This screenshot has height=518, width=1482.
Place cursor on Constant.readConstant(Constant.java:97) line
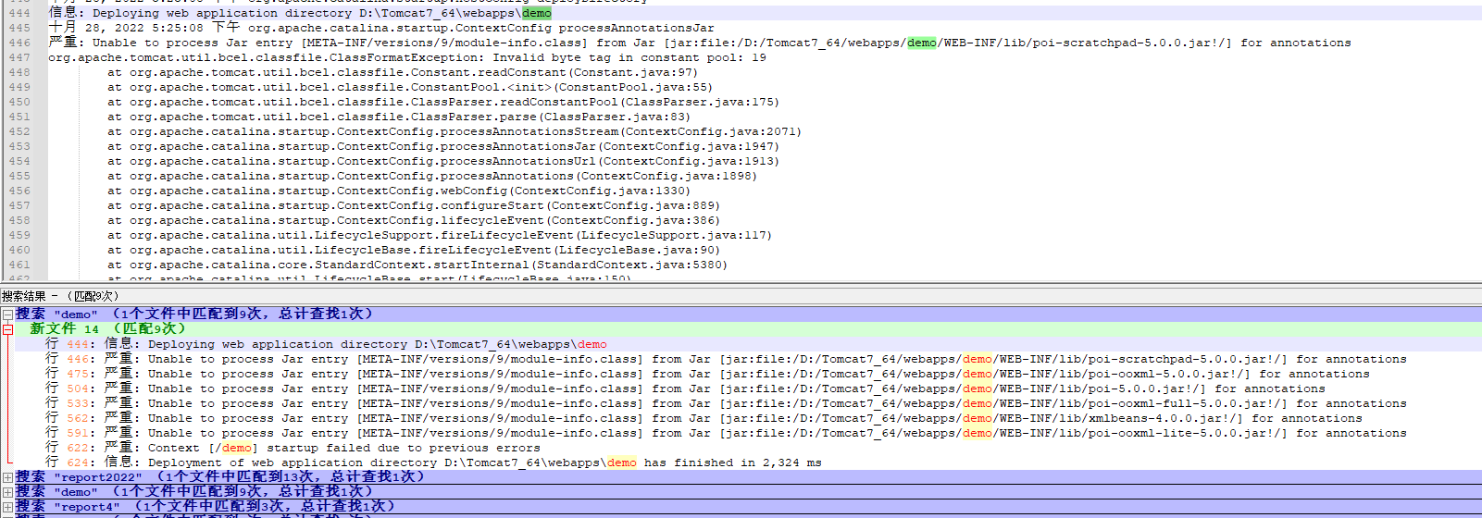click(x=403, y=72)
